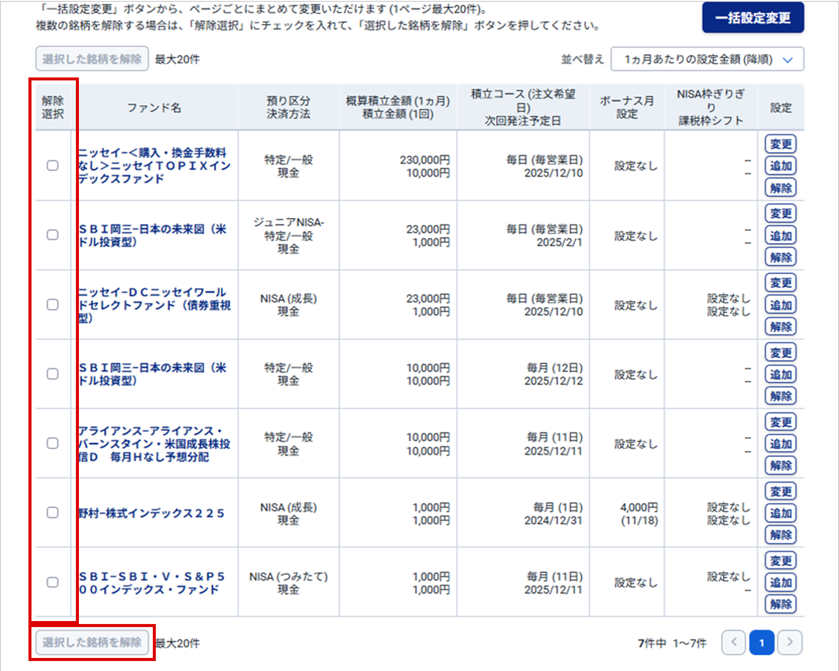The height and width of the screenshot is (671, 839).
Task: Check the box for ニッセイTOPIXインデックスファンド
Action: coord(52,165)
